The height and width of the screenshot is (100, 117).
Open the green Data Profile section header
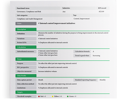point(26,76)
